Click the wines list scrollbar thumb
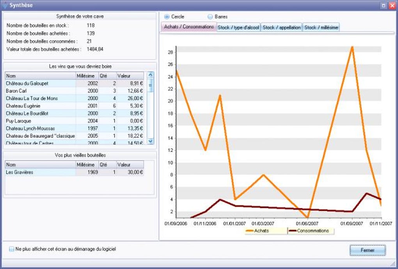The height and width of the screenshot is (269, 398). click(x=151, y=85)
